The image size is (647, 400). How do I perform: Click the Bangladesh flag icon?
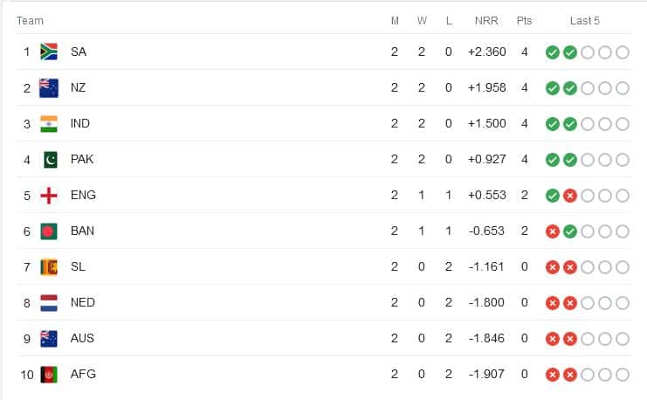click(x=49, y=231)
